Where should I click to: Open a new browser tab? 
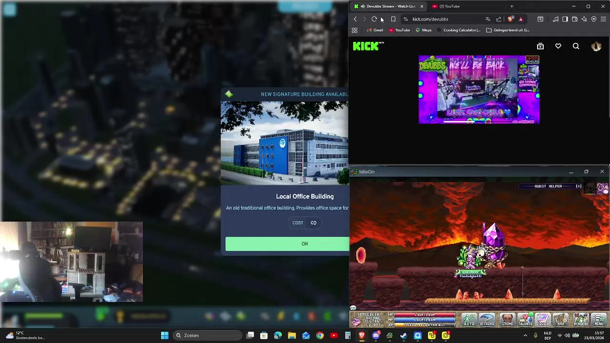511,6
